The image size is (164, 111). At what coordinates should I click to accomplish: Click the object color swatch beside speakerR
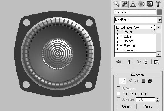tap(159, 12)
